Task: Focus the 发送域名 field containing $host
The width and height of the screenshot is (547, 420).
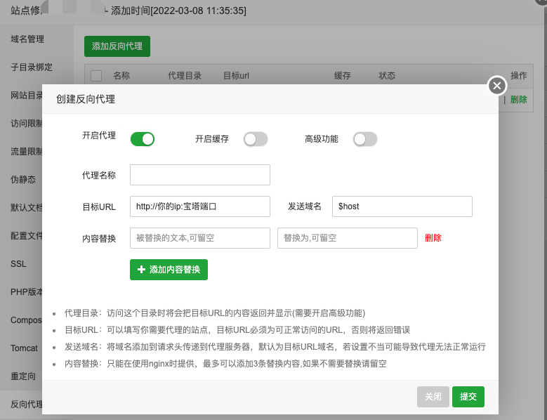Action: [x=402, y=206]
